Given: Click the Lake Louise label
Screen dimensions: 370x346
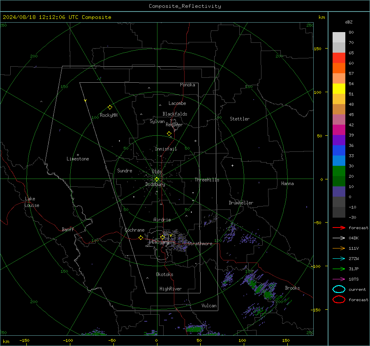Looking at the screenshot, I should 32,202.
